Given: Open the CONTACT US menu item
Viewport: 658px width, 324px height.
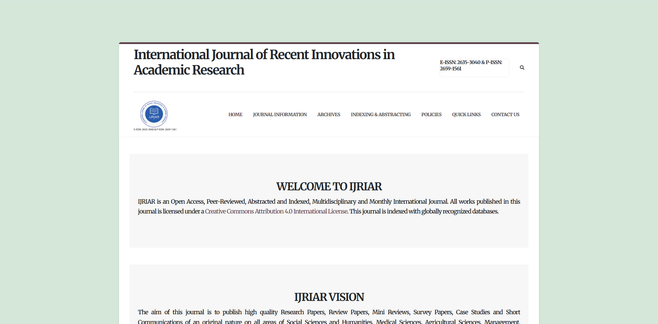Looking at the screenshot, I should 505,114.
